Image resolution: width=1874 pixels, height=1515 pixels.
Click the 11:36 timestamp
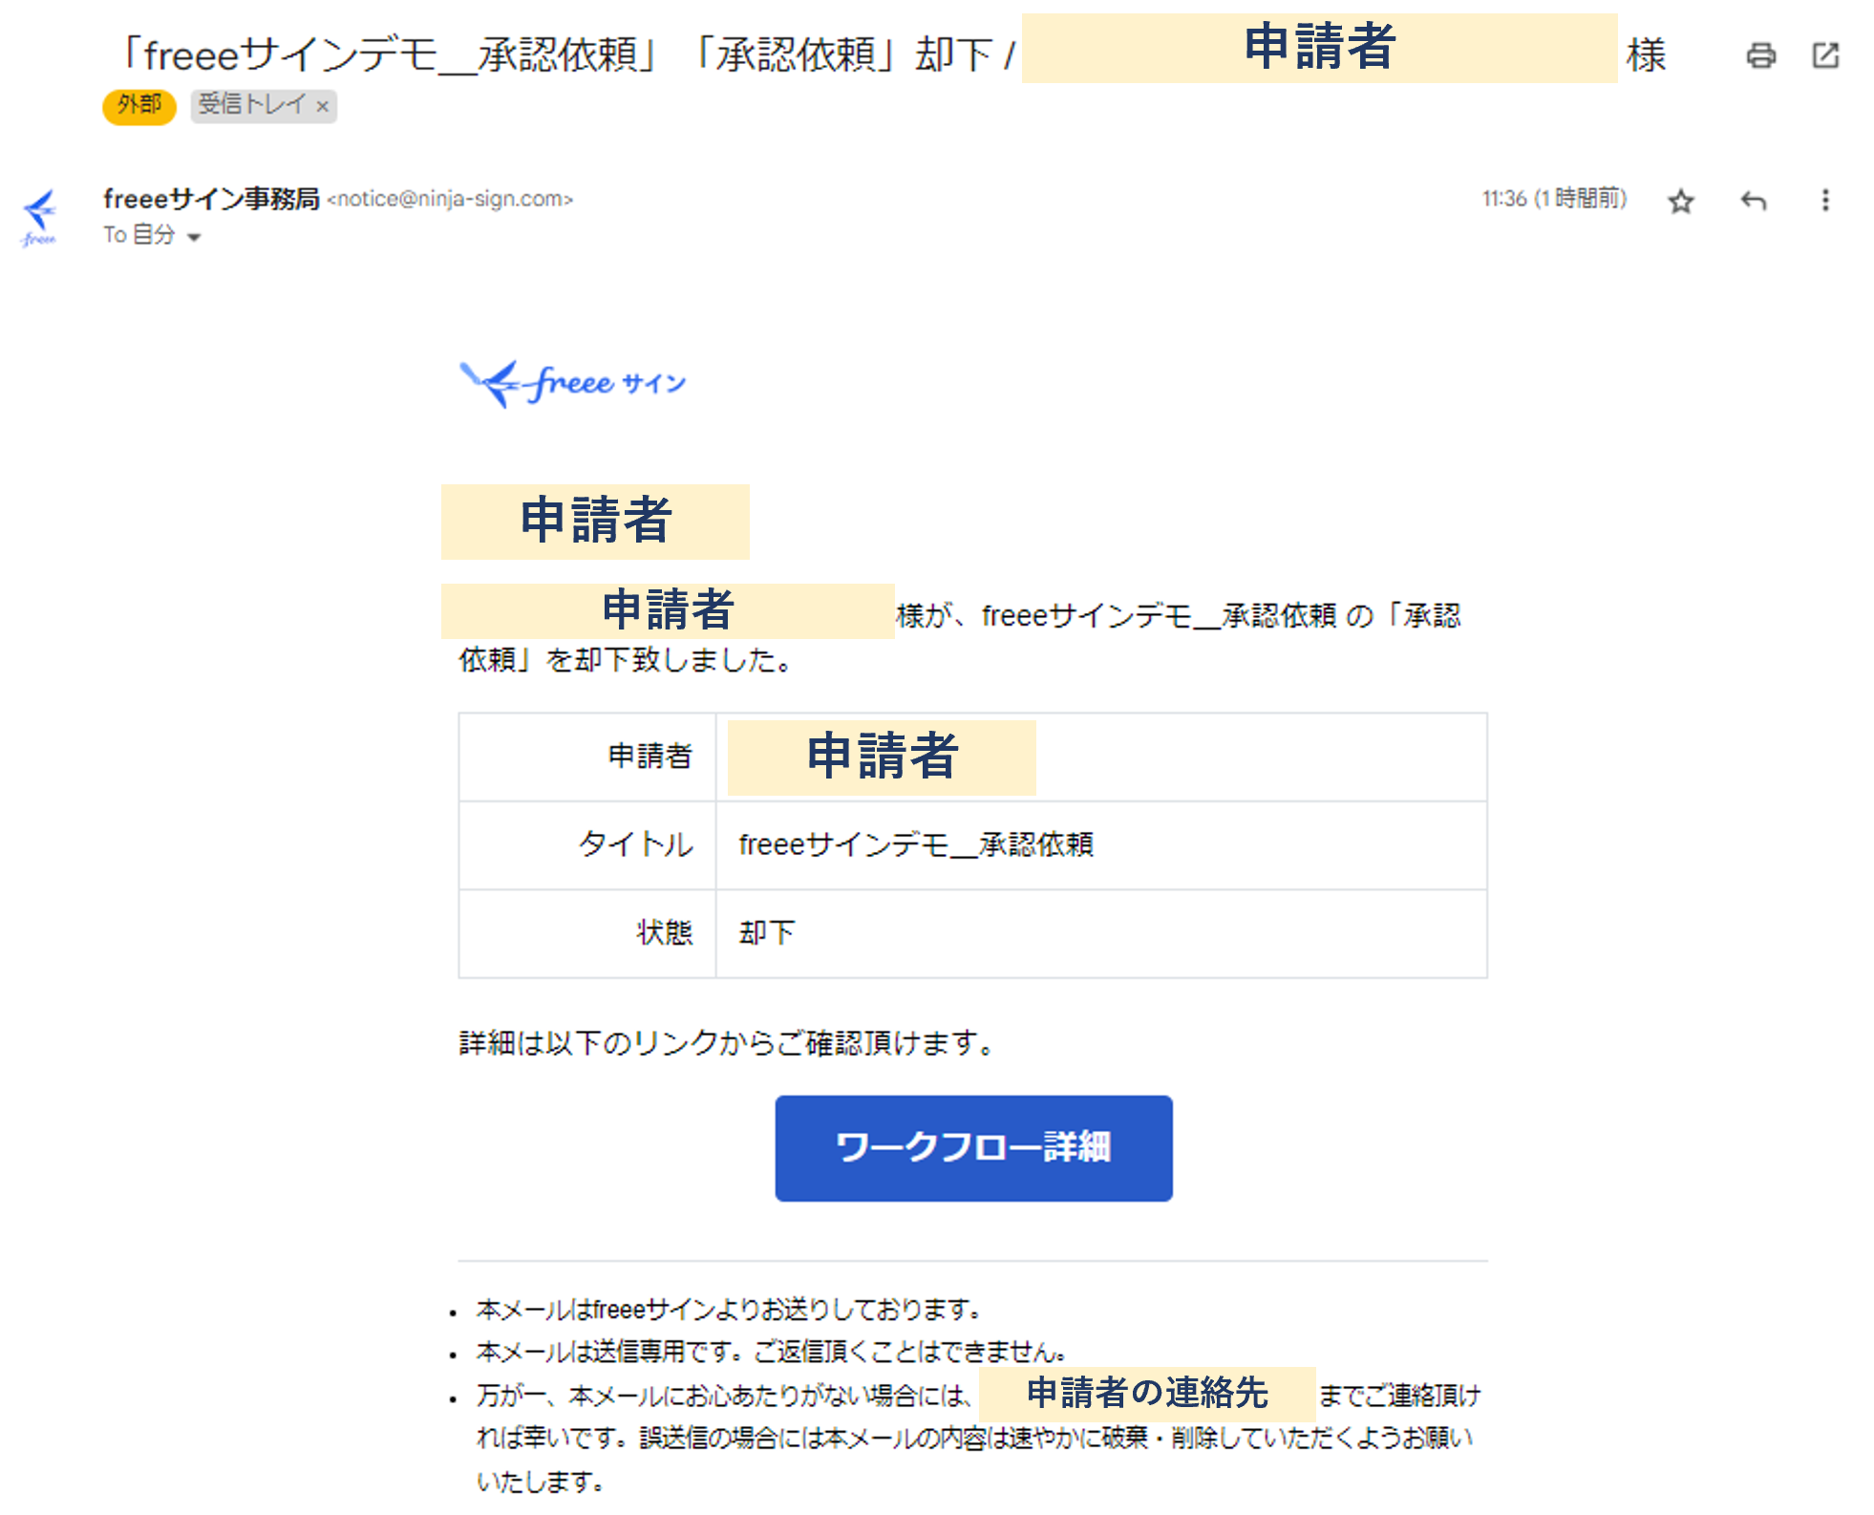(x=1554, y=199)
